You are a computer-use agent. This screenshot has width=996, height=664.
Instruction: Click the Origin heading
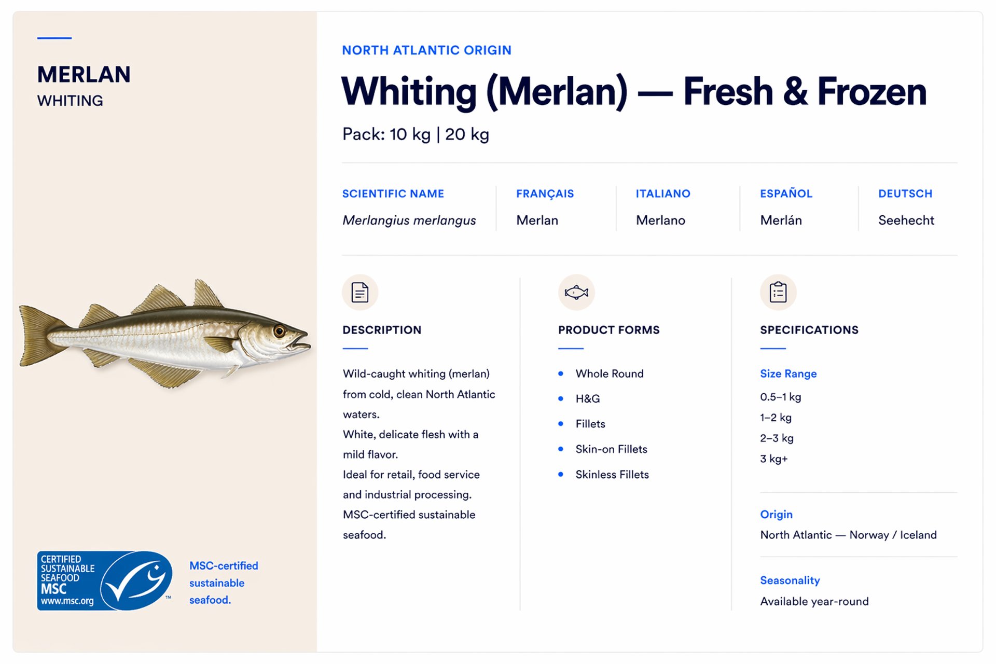click(x=776, y=514)
